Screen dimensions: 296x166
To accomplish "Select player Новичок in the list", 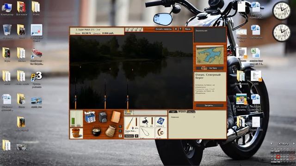I will 175,117.
